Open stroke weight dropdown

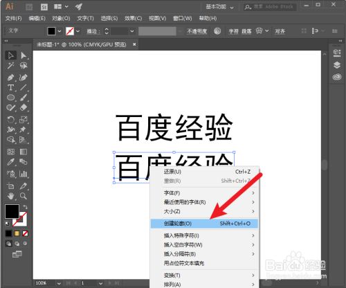[x=132, y=31]
